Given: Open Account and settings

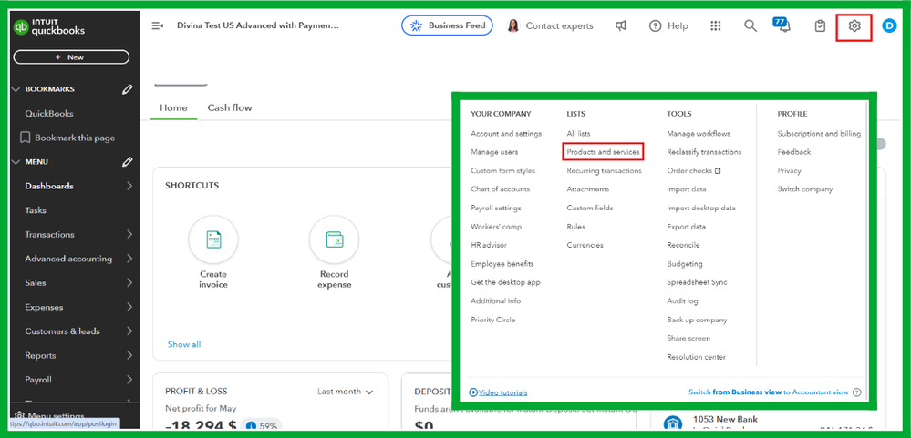Looking at the screenshot, I should pos(506,134).
